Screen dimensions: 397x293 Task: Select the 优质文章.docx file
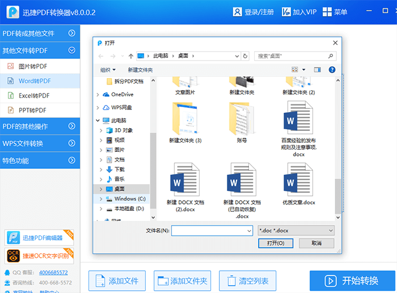299,184
